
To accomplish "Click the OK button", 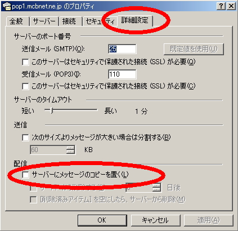I will click(x=102, y=220).
